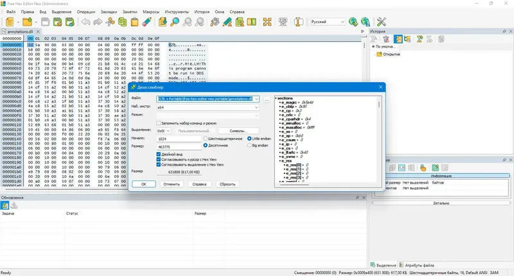Click the orange hand icon in lower right panel
Image resolution: width=514 pixels, height=276 pixels.
coord(423,168)
